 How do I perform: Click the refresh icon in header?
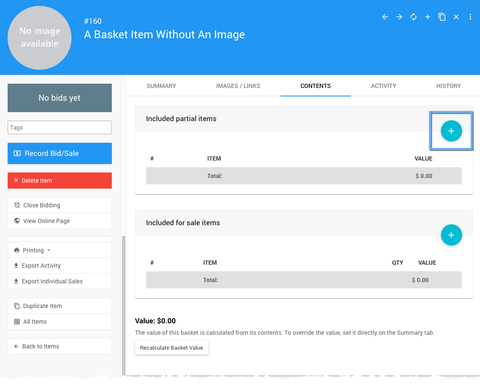(x=413, y=17)
